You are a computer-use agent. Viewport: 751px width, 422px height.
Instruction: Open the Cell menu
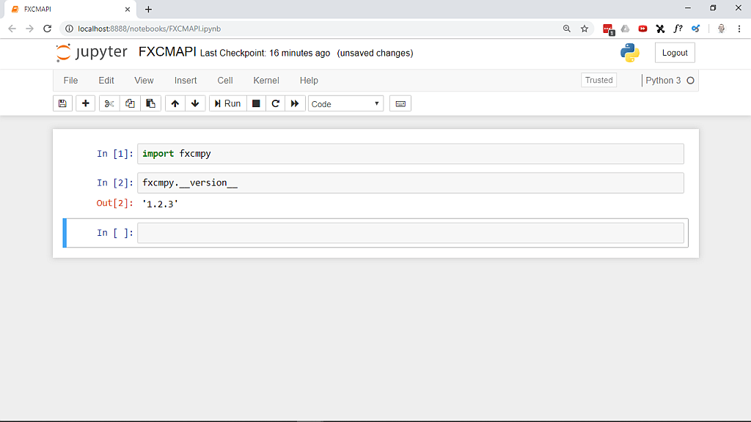[225, 81]
